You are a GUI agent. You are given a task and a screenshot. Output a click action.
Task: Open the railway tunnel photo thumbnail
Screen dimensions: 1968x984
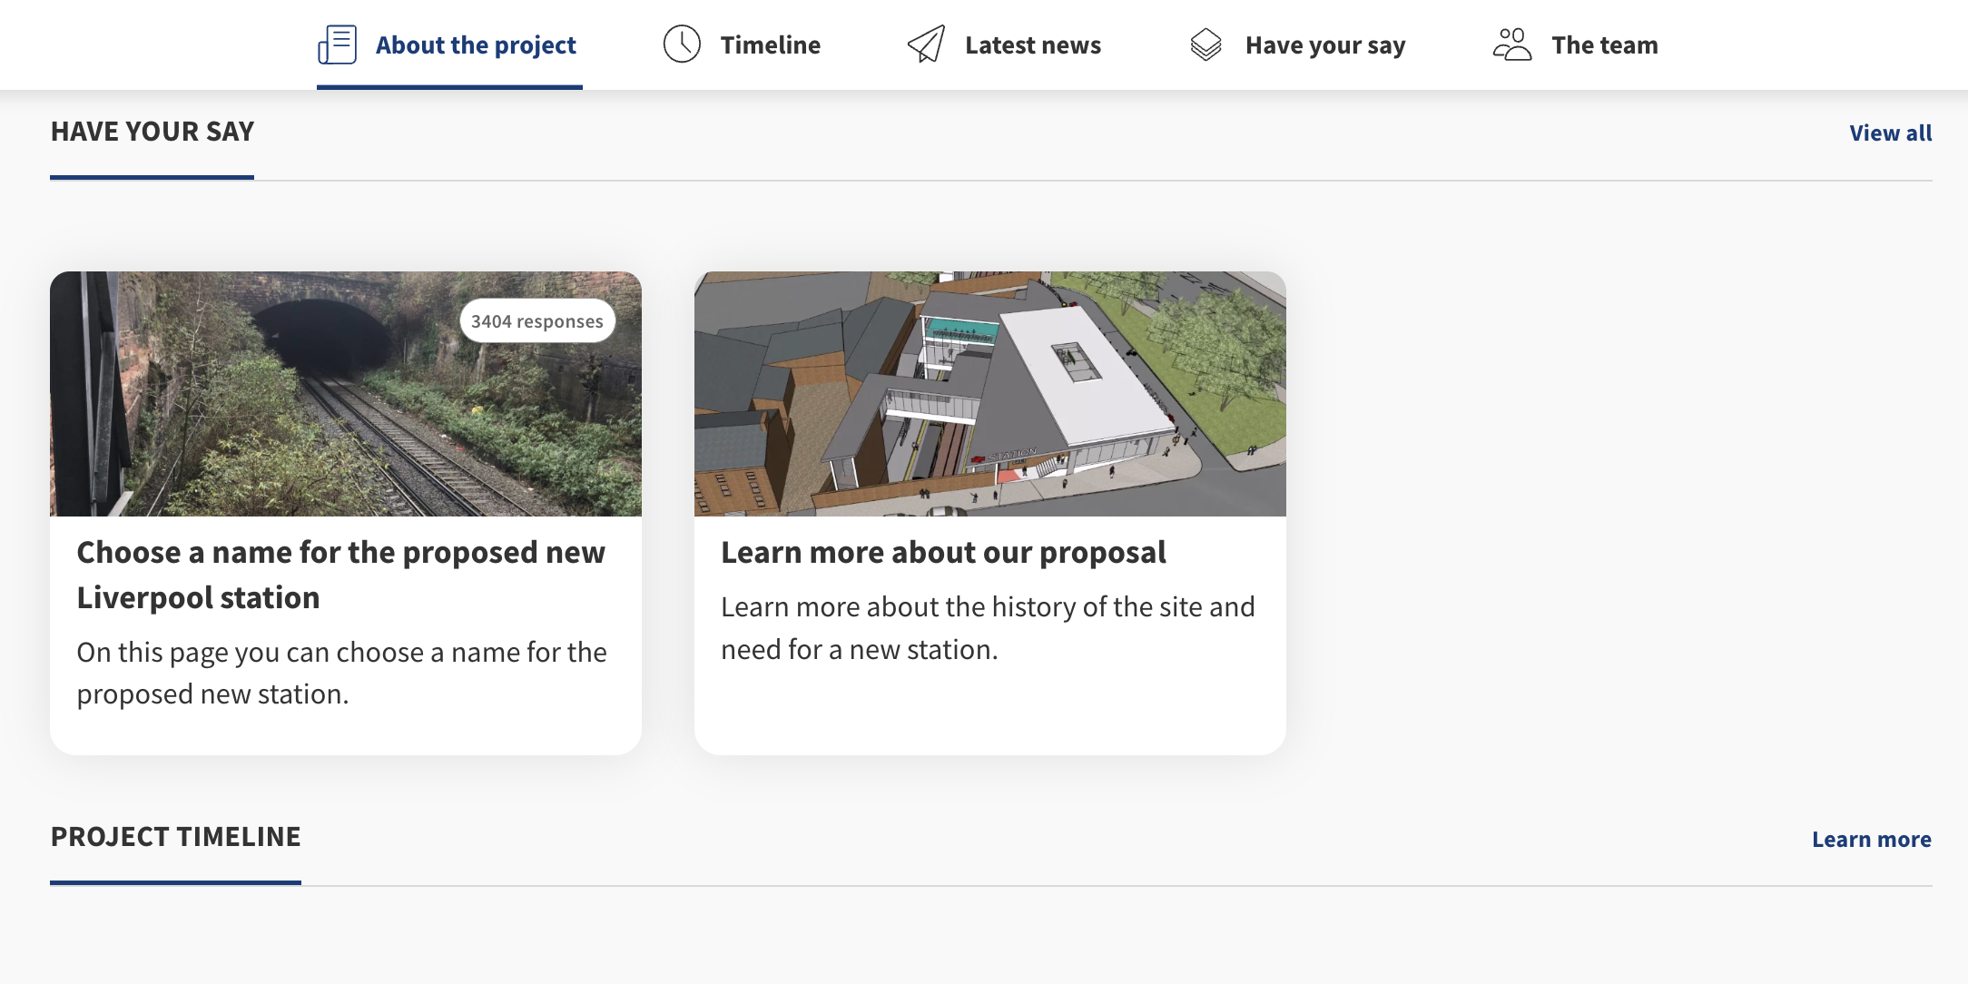pyautogui.click(x=346, y=394)
